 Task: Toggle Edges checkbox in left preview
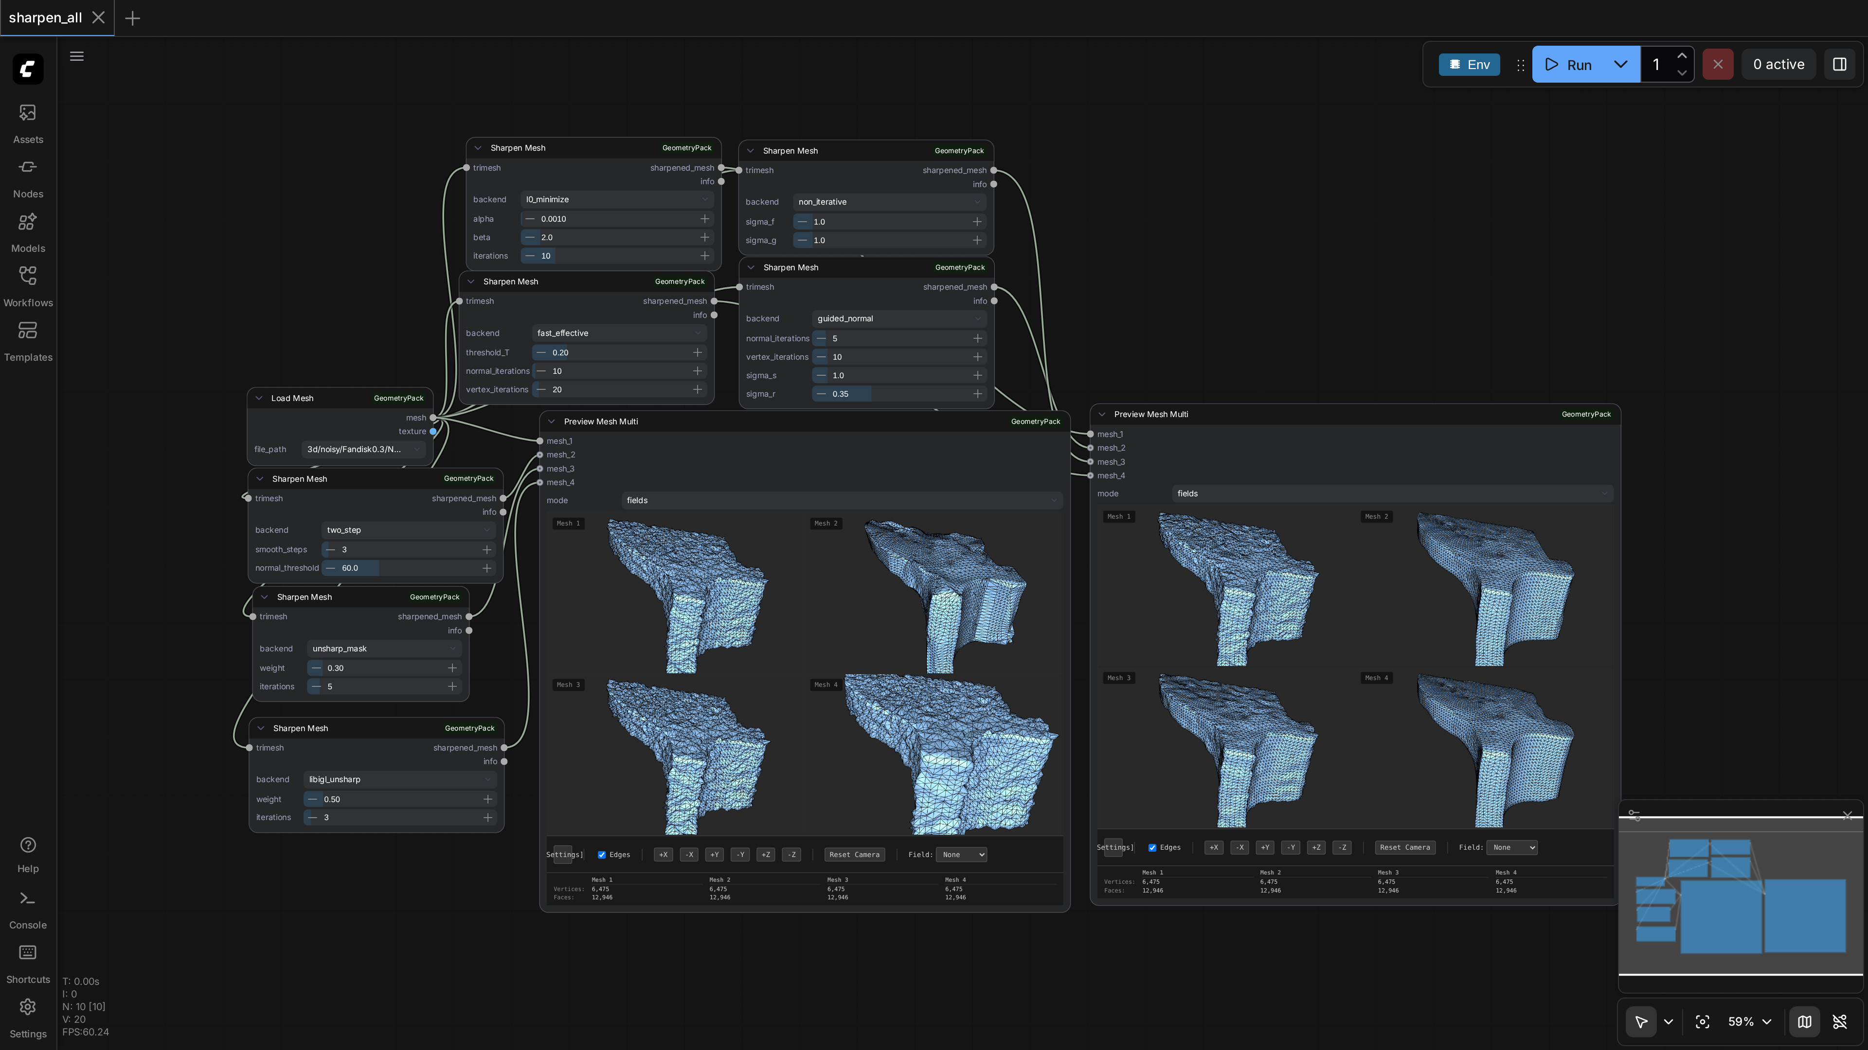click(601, 855)
